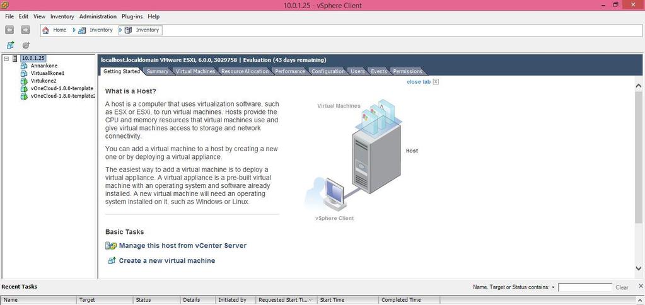Open the Inventory menu

(x=62, y=16)
